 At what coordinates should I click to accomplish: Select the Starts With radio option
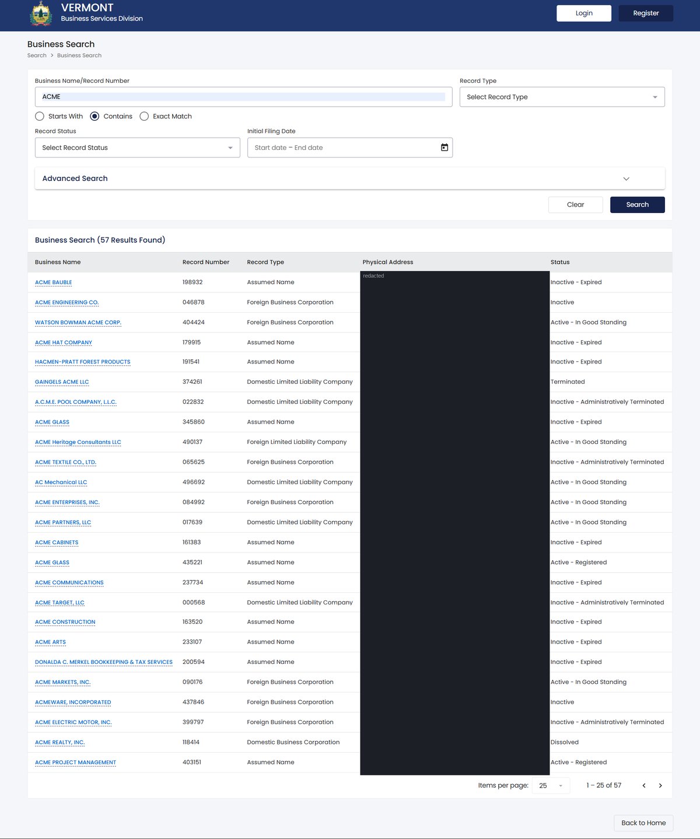(x=40, y=116)
